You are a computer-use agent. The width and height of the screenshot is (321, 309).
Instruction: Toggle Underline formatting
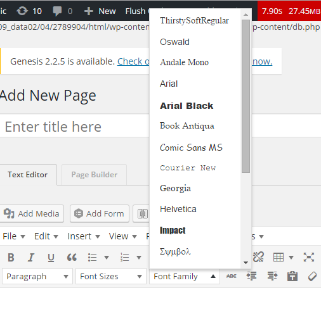point(51,257)
